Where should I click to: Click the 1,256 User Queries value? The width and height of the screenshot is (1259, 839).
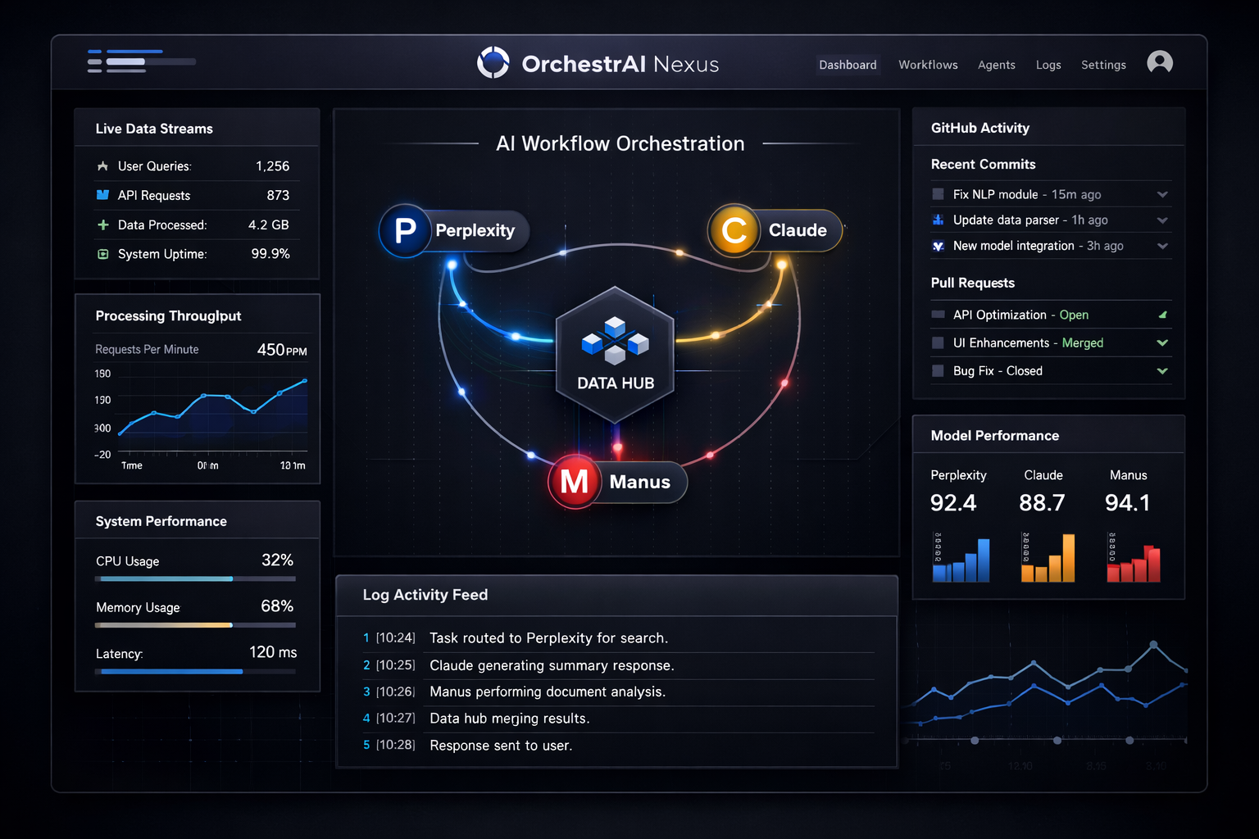[272, 166]
